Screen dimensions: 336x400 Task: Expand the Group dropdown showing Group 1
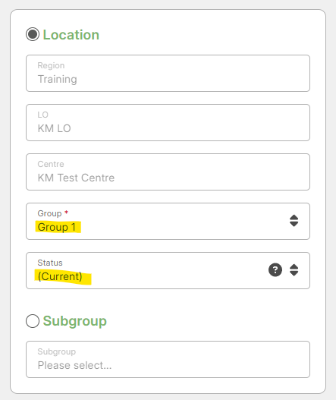coord(168,221)
